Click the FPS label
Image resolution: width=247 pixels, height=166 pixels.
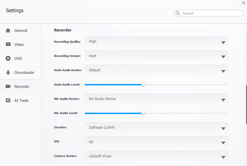57,142
